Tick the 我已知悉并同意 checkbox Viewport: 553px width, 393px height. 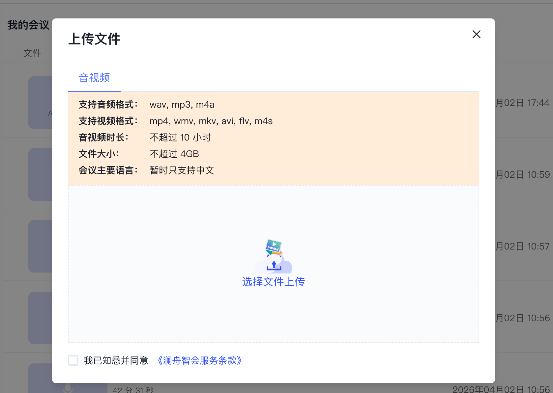(73, 360)
